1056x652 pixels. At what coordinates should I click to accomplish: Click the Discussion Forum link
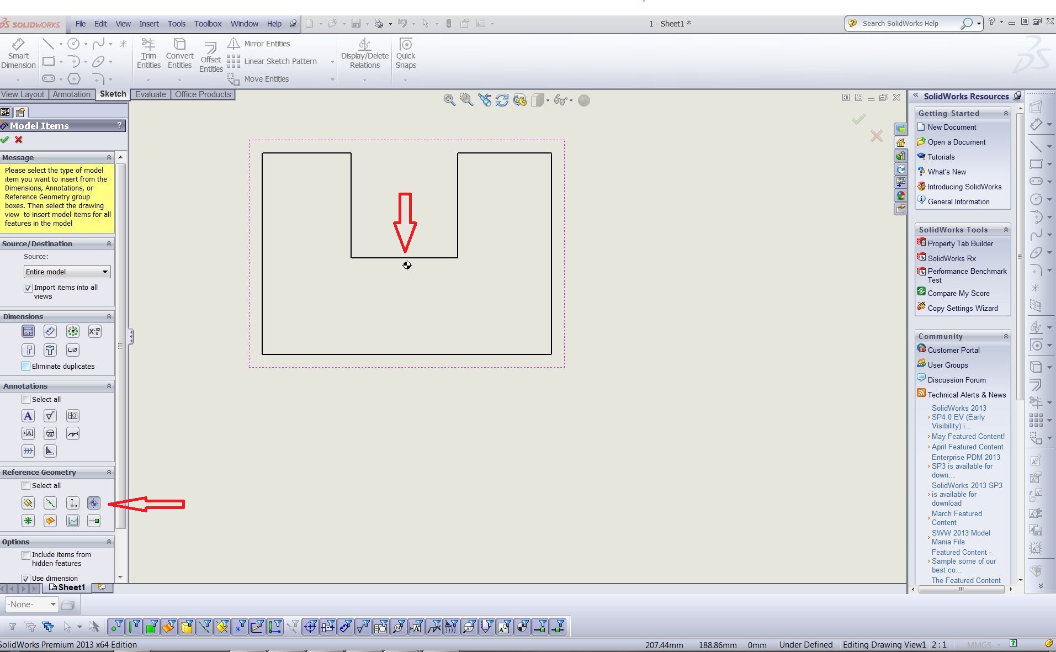(x=956, y=380)
